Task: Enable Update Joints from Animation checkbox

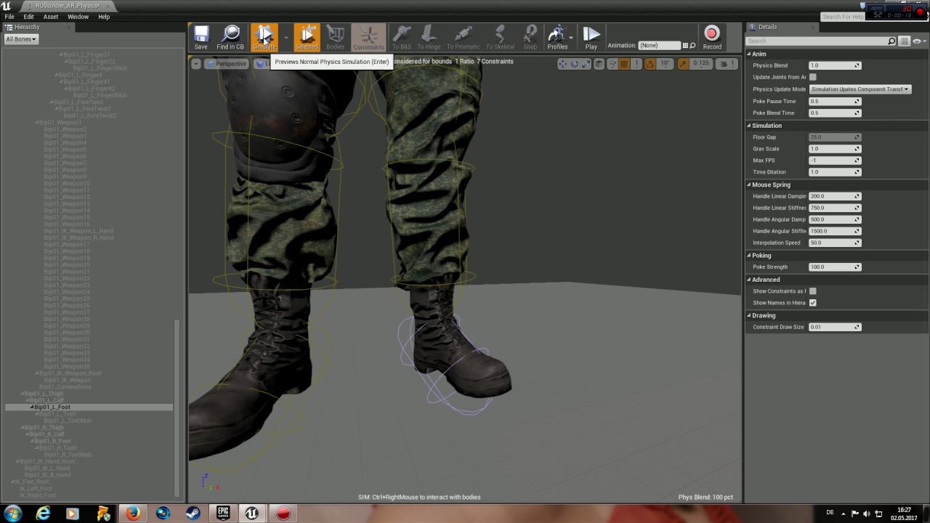Action: click(x=812, y=77)
